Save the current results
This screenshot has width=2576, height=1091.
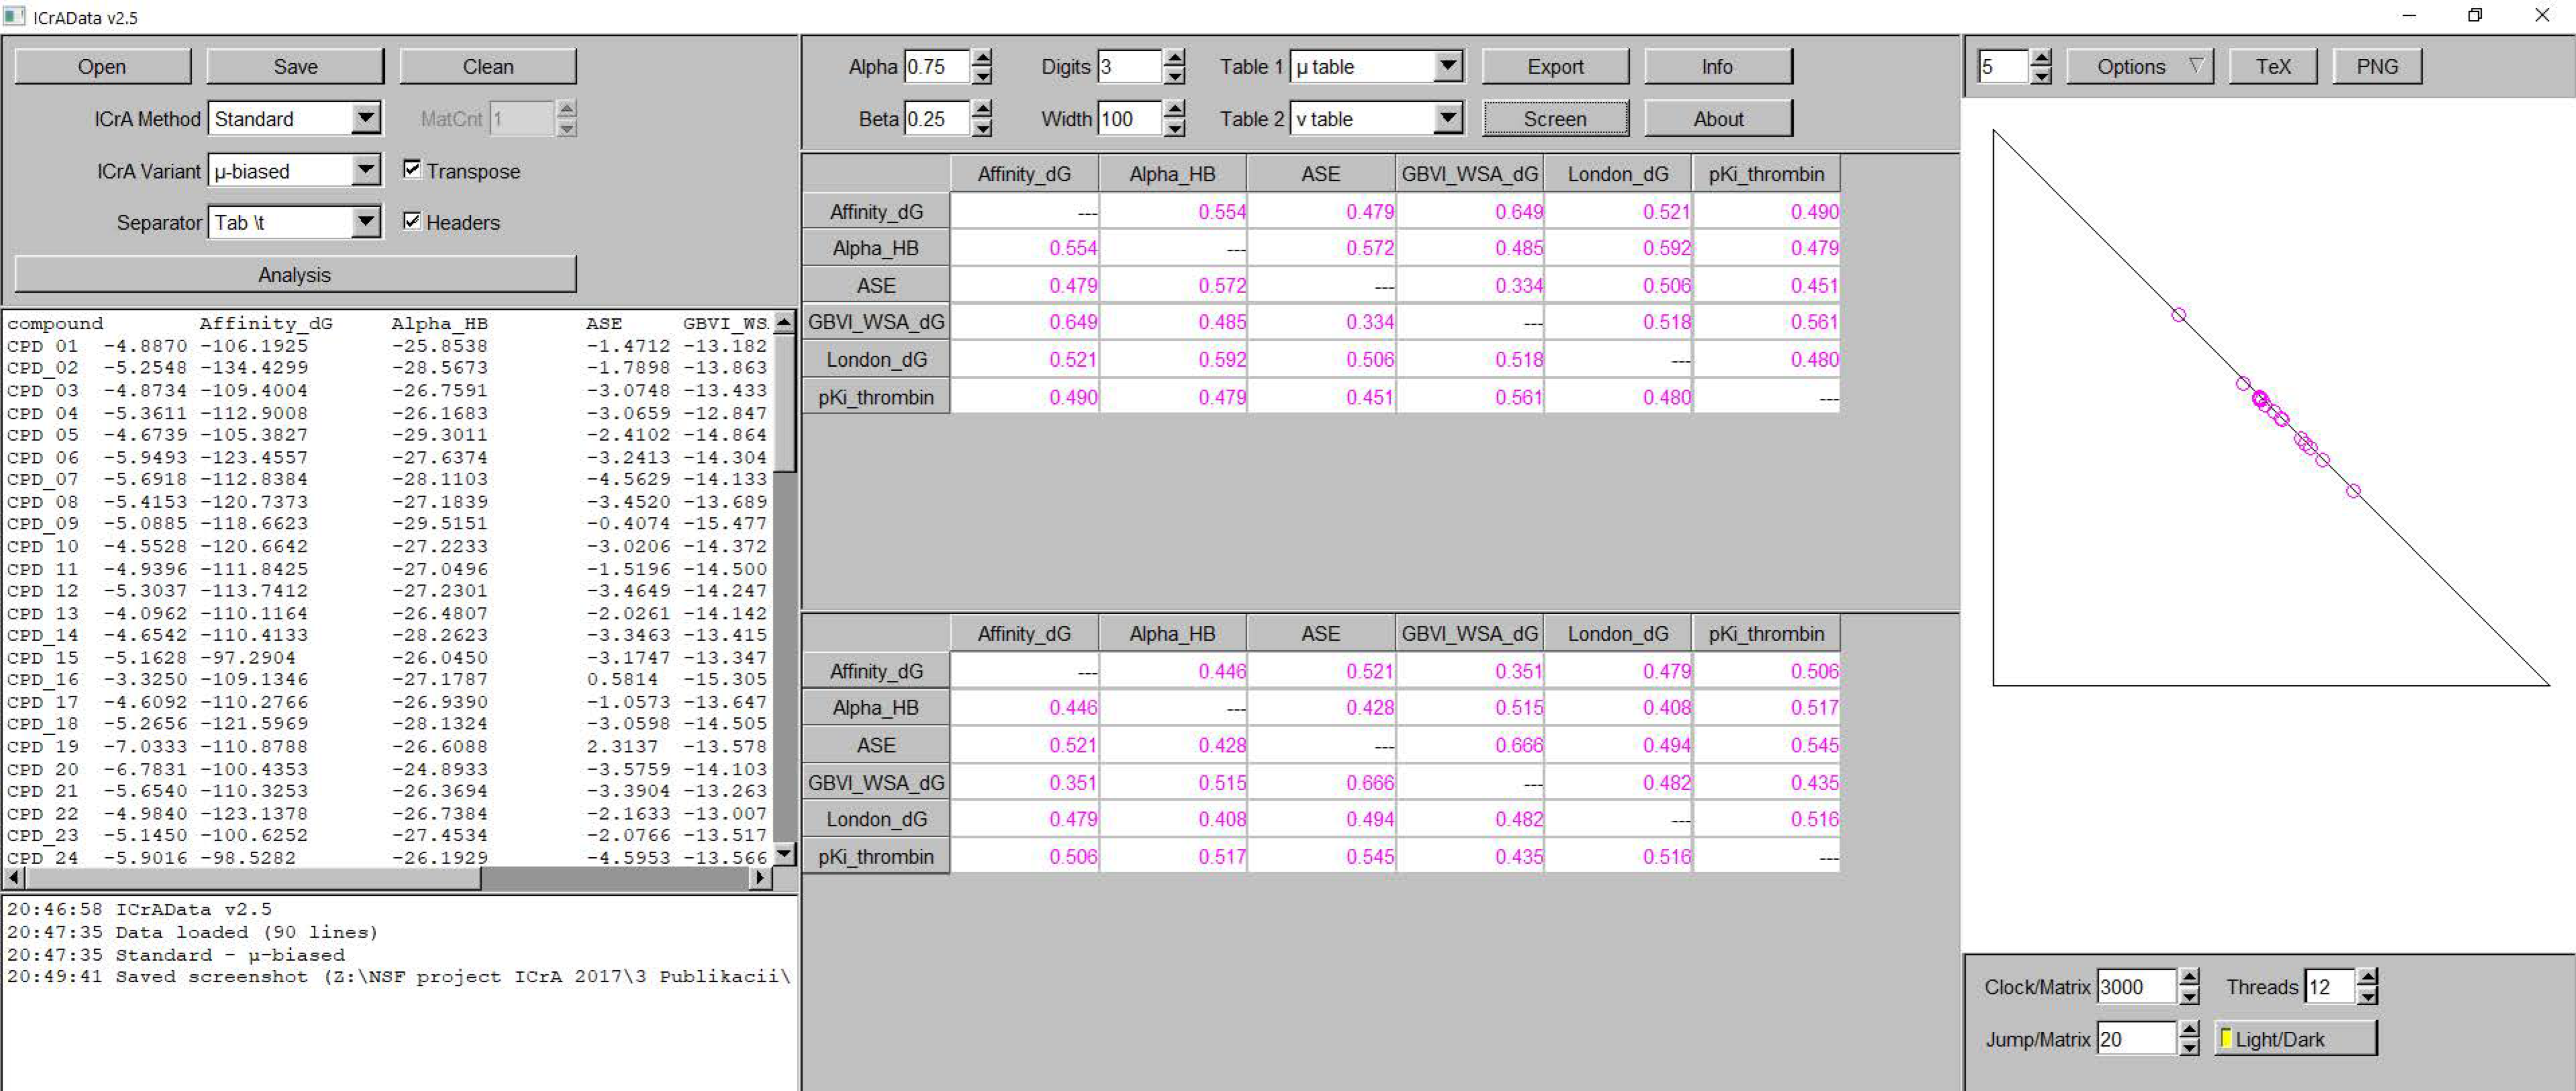[x=295, y=65]
